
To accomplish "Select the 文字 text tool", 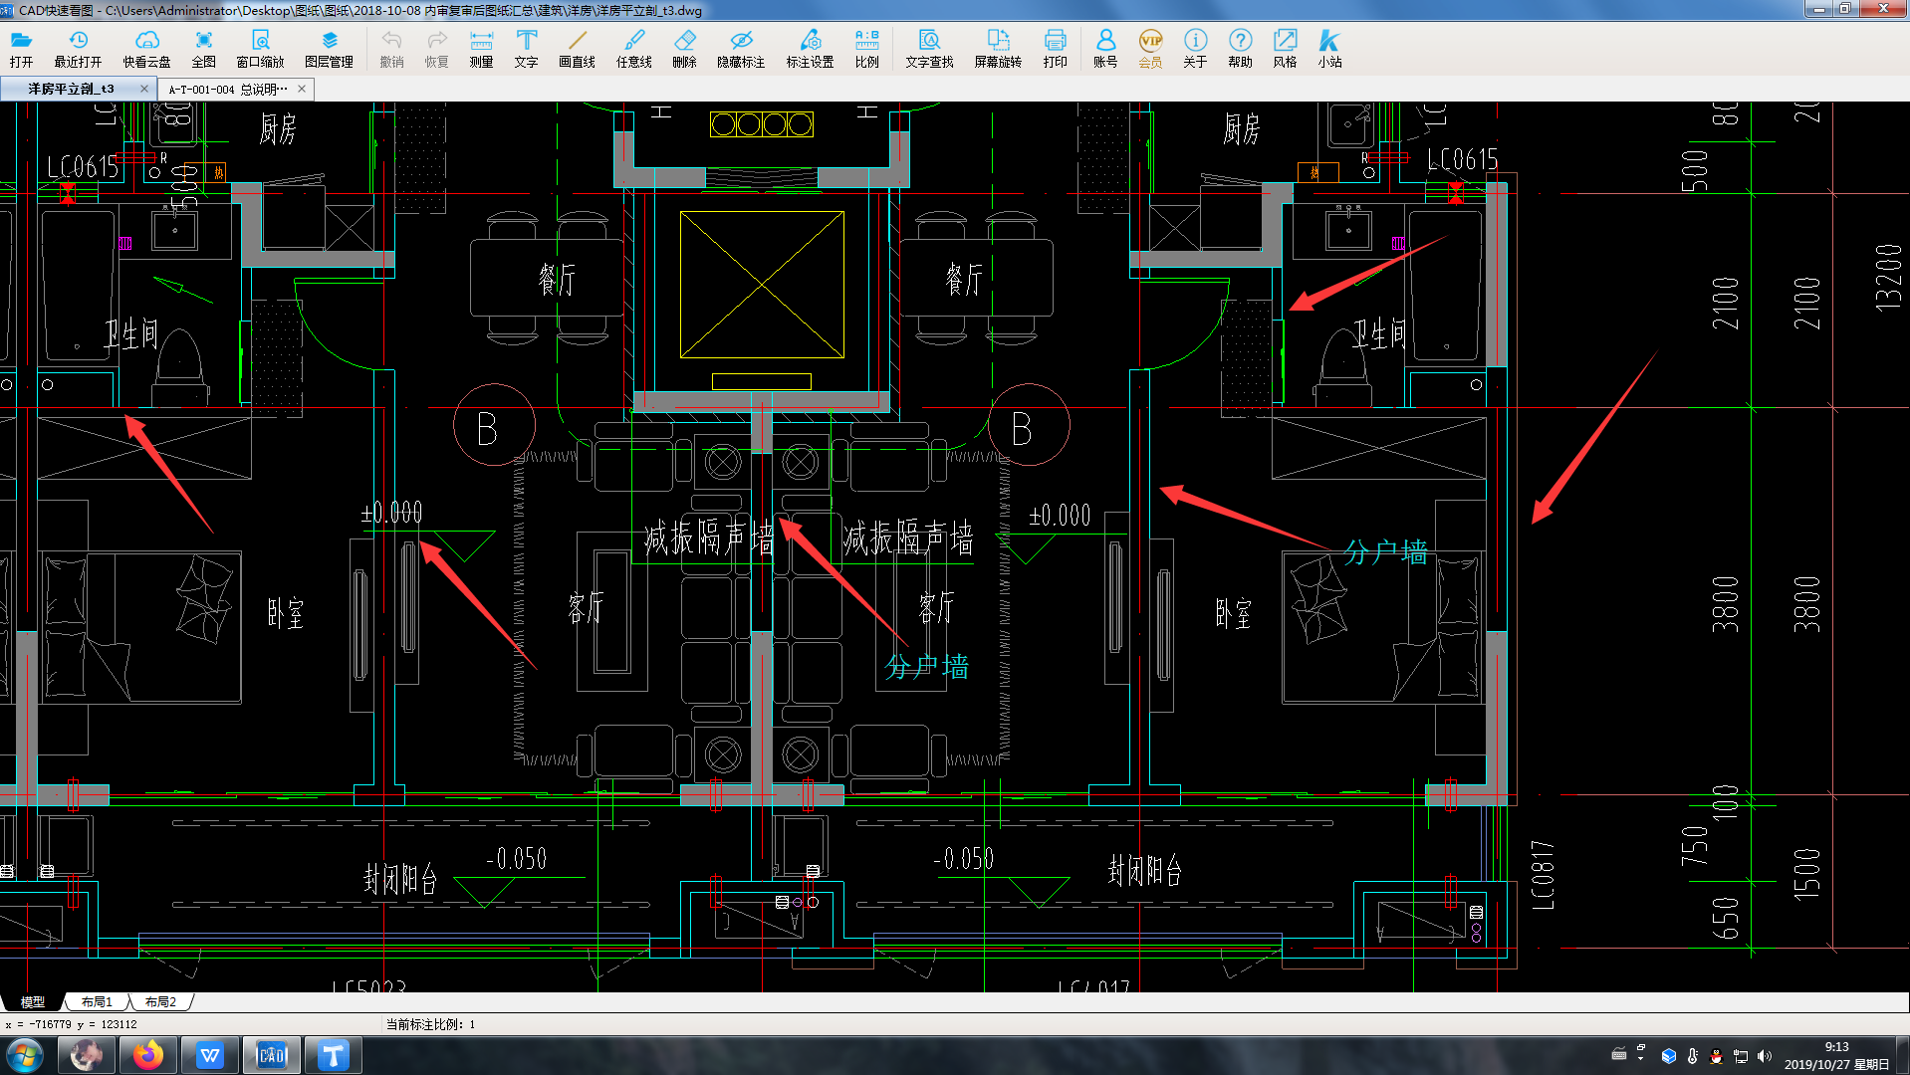I will point(526,49).
